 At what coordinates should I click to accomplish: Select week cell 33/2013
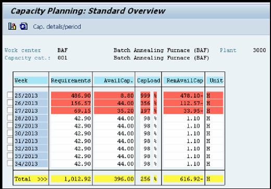pyautogui.click(x=31, y=156)
